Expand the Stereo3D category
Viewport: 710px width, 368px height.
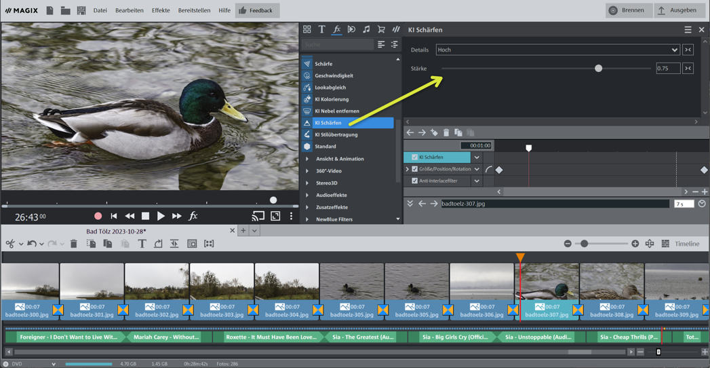[x=307, y=183]
